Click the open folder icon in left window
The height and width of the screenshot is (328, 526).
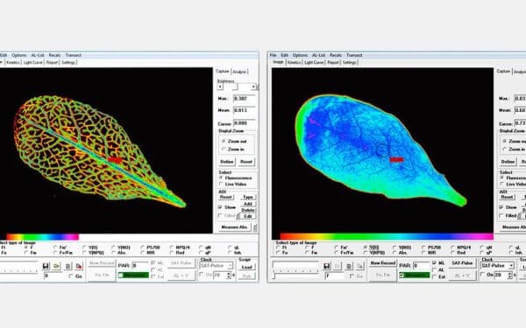pyautogui.click(x=56, y=266)
